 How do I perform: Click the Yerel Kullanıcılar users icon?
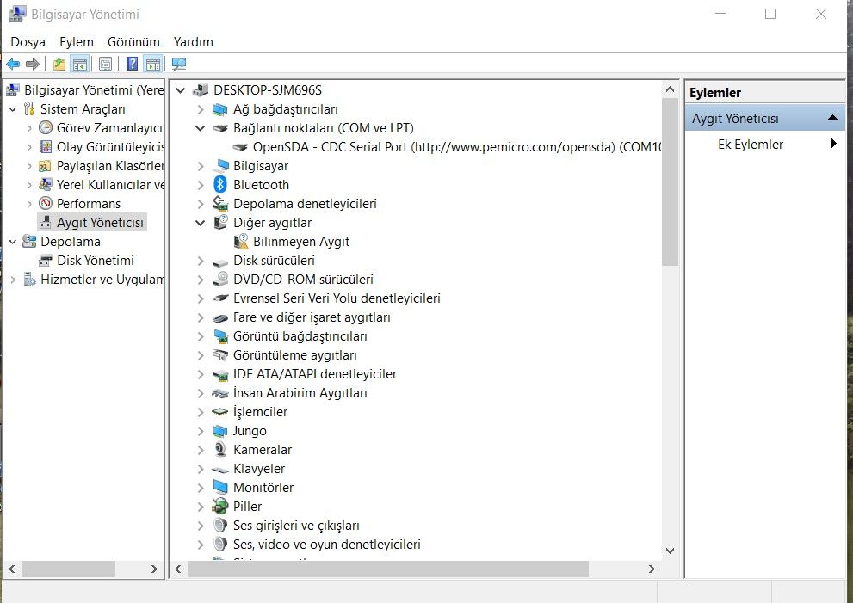coord(46,184)
